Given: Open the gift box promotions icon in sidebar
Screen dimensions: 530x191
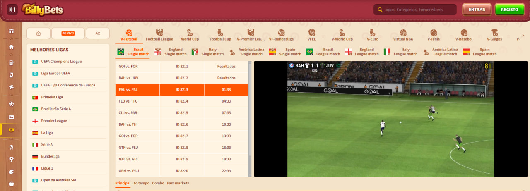Looking at the screenshot, I should pos(11,31).
